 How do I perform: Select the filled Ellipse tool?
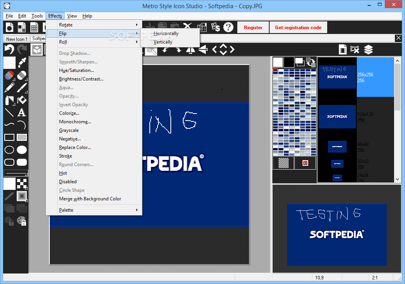(22, 150)
